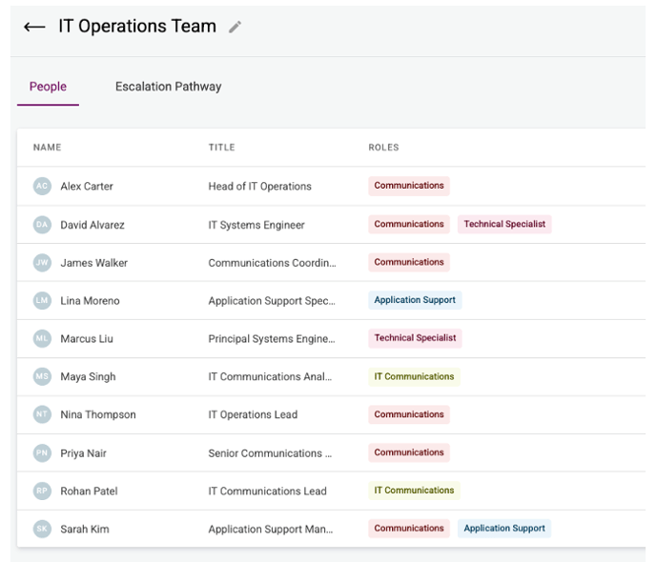656x562 pixels.
Task: Select the People tab
Action: (48, 87)
